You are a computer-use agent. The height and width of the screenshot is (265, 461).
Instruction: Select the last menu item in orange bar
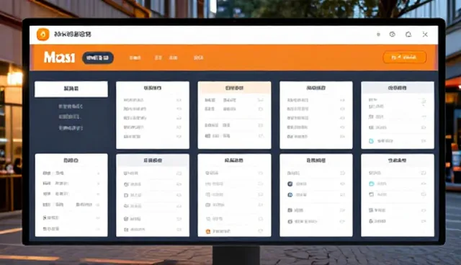199,58
